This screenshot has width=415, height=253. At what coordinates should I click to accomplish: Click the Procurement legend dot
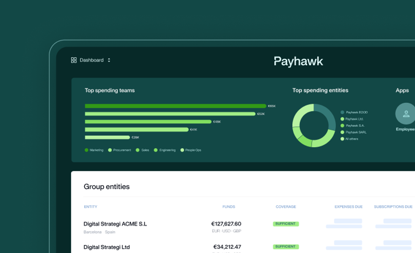[110, 150]
